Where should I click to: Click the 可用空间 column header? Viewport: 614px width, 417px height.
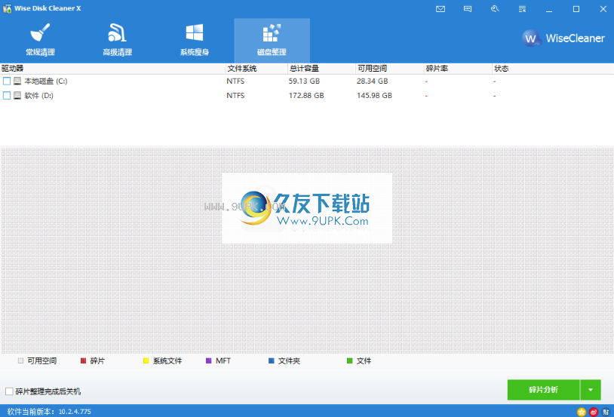pyautogui.click(x=389, y=69)
